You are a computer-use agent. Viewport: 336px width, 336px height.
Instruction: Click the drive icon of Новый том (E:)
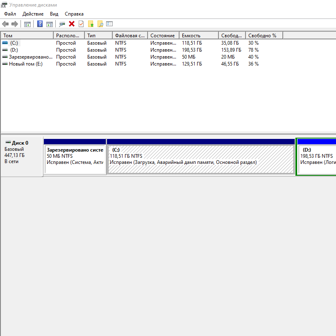coord(5,64)
